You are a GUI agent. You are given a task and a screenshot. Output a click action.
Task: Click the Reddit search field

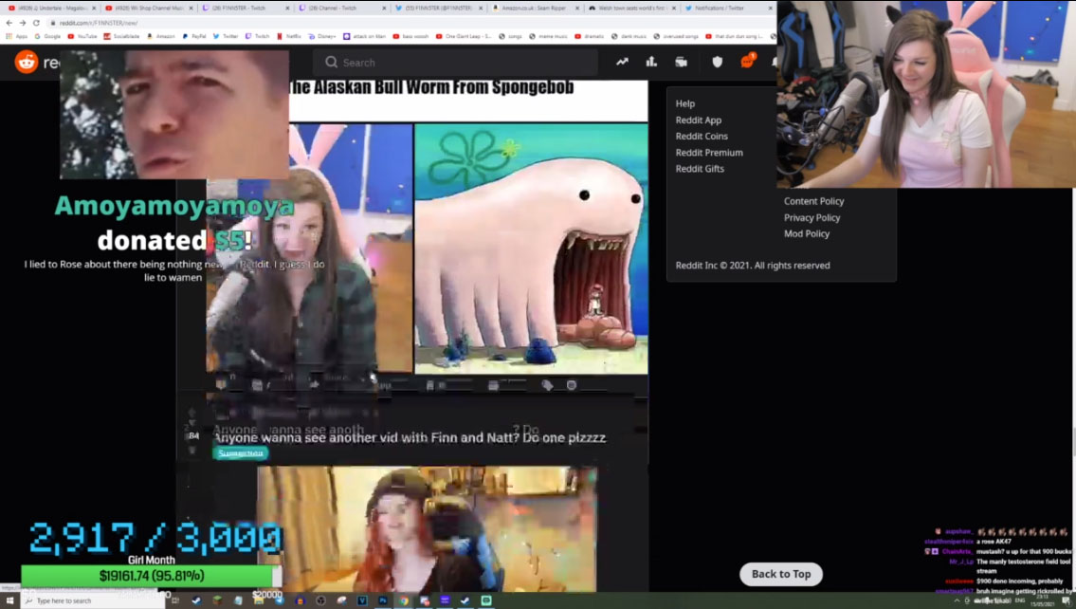tap(456, 63)
